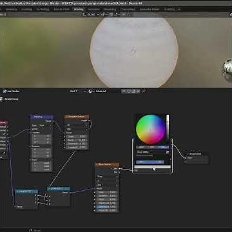Pick a hue on the color wheel
This screenshot has height=232, width=232.
(150, 129)
